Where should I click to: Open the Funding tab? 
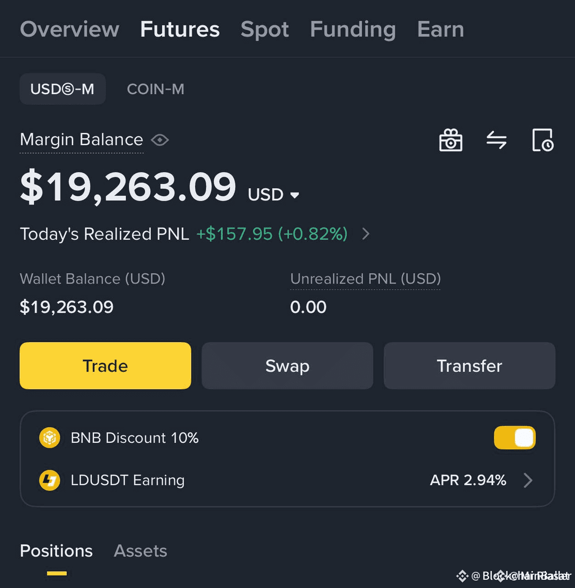point(353,29)
